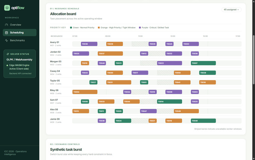Select task T0041 on the board
This screenshot has height=160, width=255.
[182, 83]
